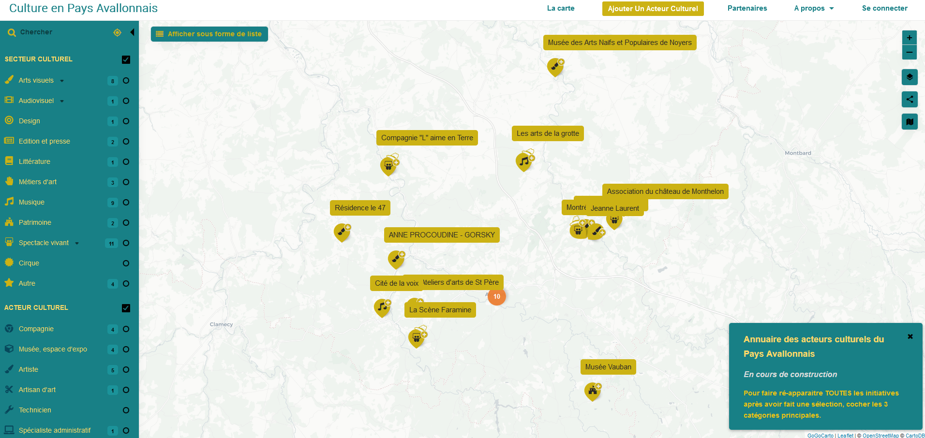Expand the Audiovisuel subcategories arrow
925x438 pixels.
pos(62,101)
